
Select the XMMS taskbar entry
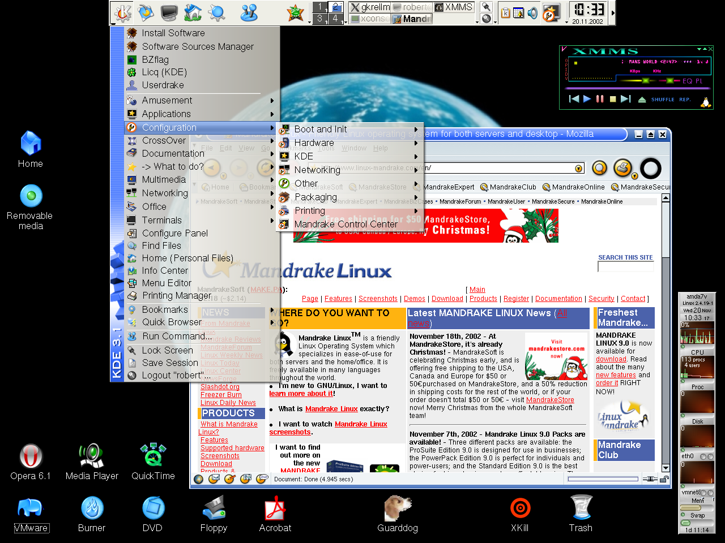click(x=453, y=7)
